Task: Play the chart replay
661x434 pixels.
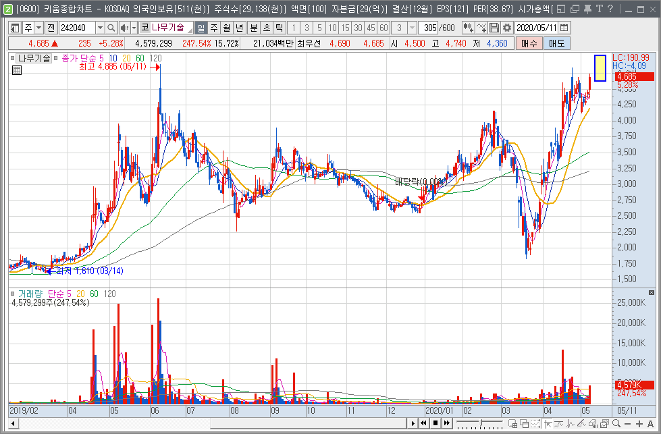Action: [x=413, y=423]
